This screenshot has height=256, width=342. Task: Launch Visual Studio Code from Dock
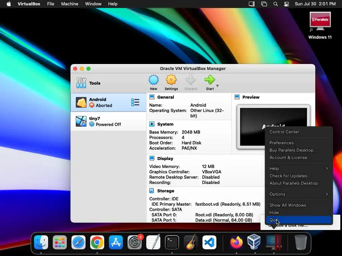pyautogui.click(x=209, y=242)
